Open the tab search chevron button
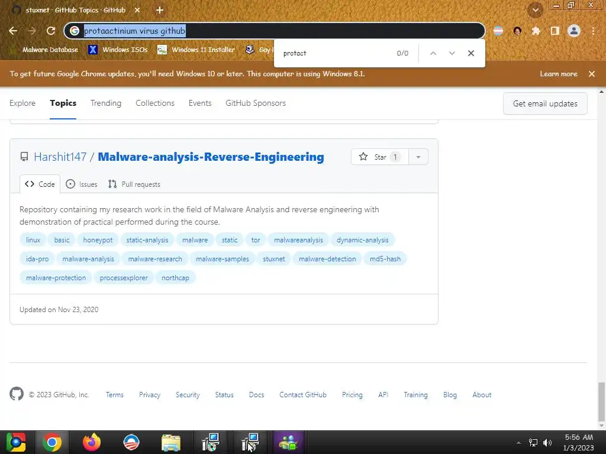This screenshot has width=606, height=454. coord(535,10)
